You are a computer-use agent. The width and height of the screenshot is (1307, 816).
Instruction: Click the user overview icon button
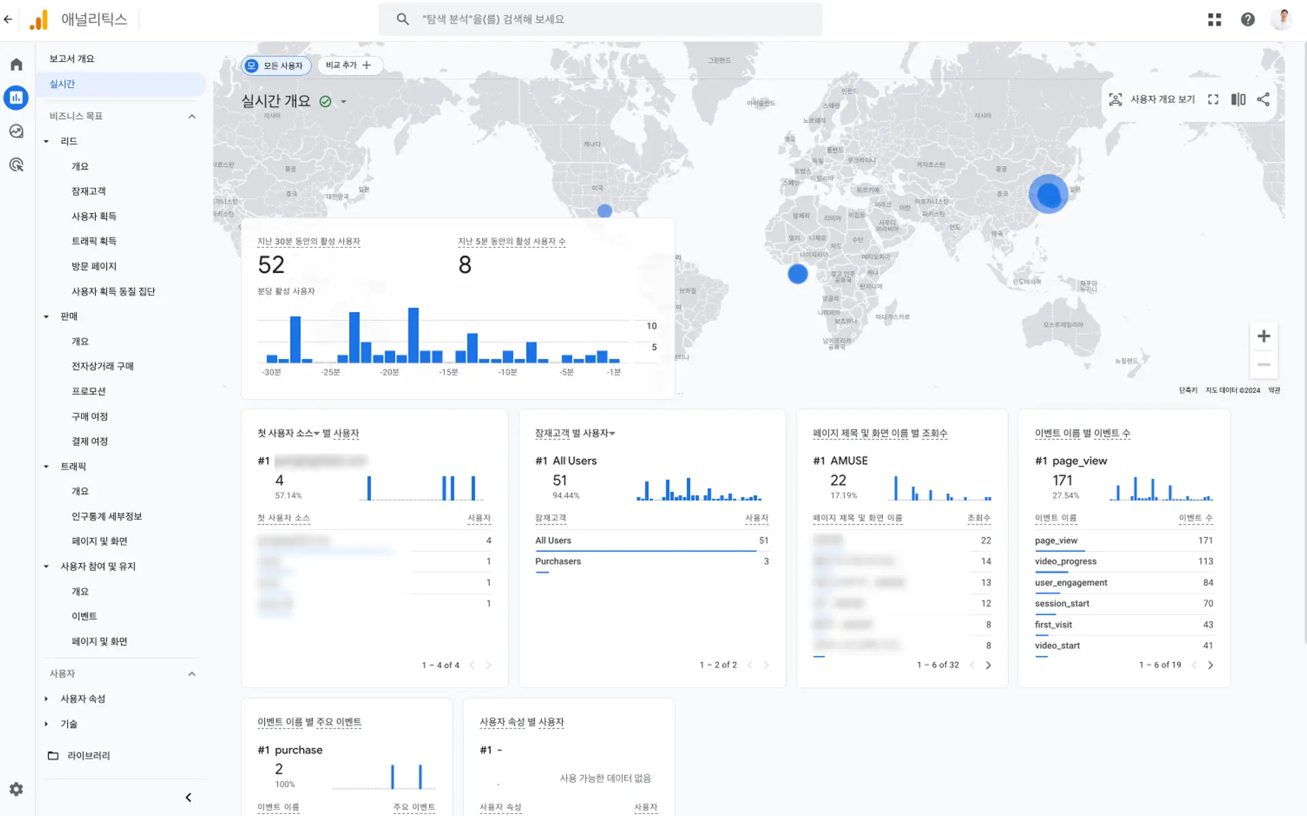tap(1117, 99)
